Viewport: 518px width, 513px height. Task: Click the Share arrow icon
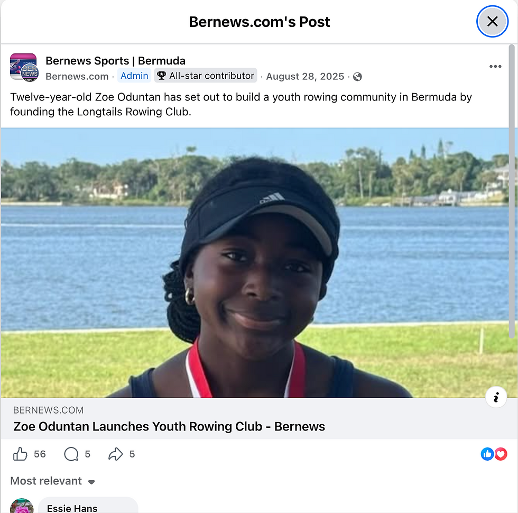[115, 454]
